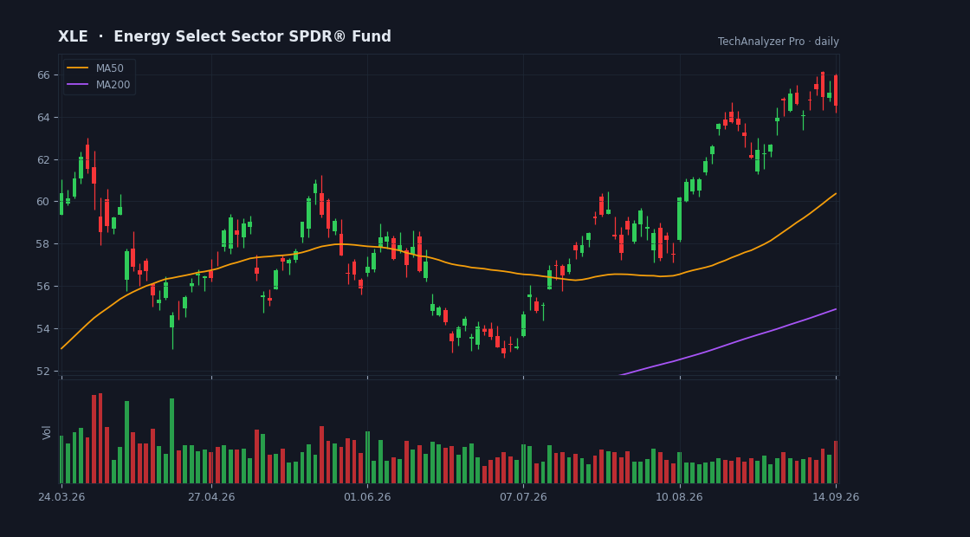The image size is (970, 537).
Task: Click the MA50 legend entry
Action: tap(95, 68)
